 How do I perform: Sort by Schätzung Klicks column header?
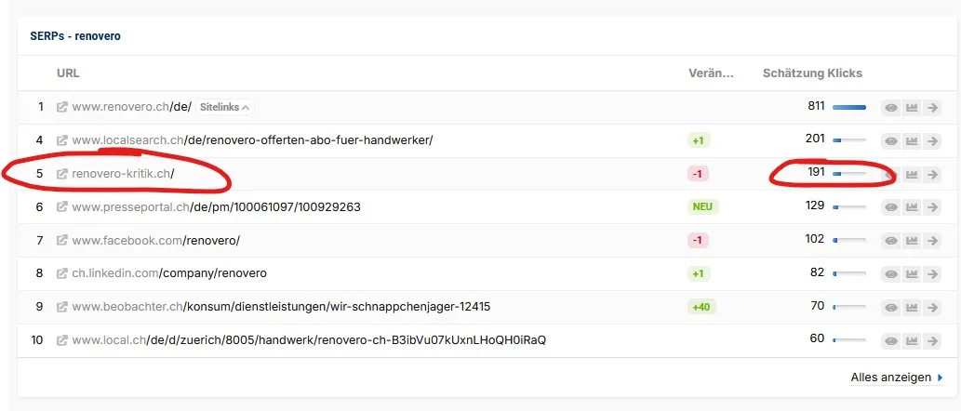[812, 73]
